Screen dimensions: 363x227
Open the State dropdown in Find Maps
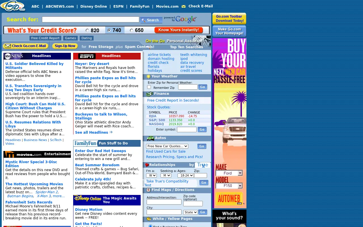point(190,212)
